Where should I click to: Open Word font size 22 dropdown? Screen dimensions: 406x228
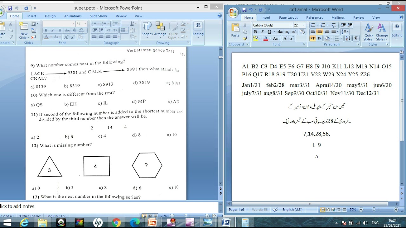pos(304,25)
